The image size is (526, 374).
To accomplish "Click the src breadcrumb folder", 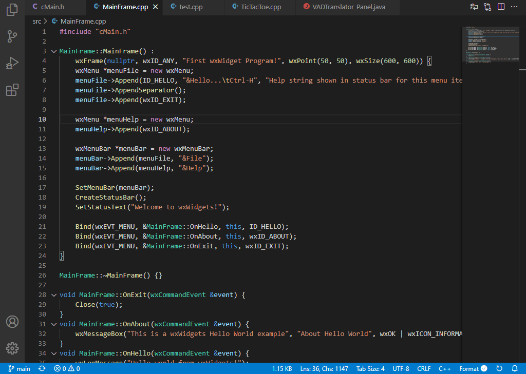I will point(37,21).
